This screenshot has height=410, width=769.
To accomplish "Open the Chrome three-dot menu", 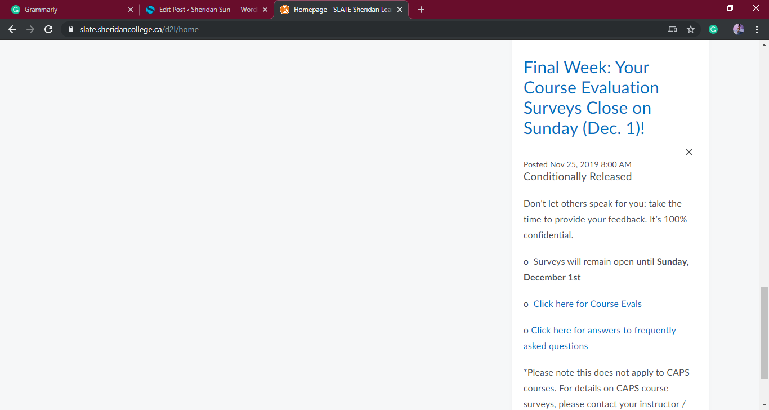I will [757, 29].
